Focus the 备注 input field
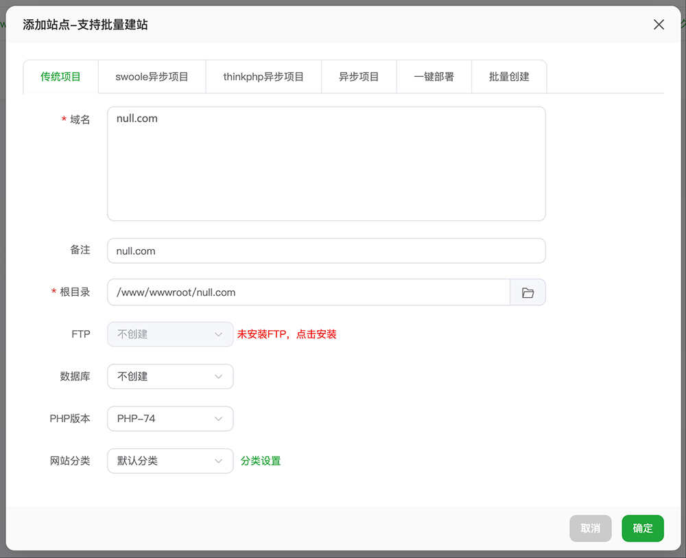The height and width of the screenshot is (558, 686). [326, 251]
